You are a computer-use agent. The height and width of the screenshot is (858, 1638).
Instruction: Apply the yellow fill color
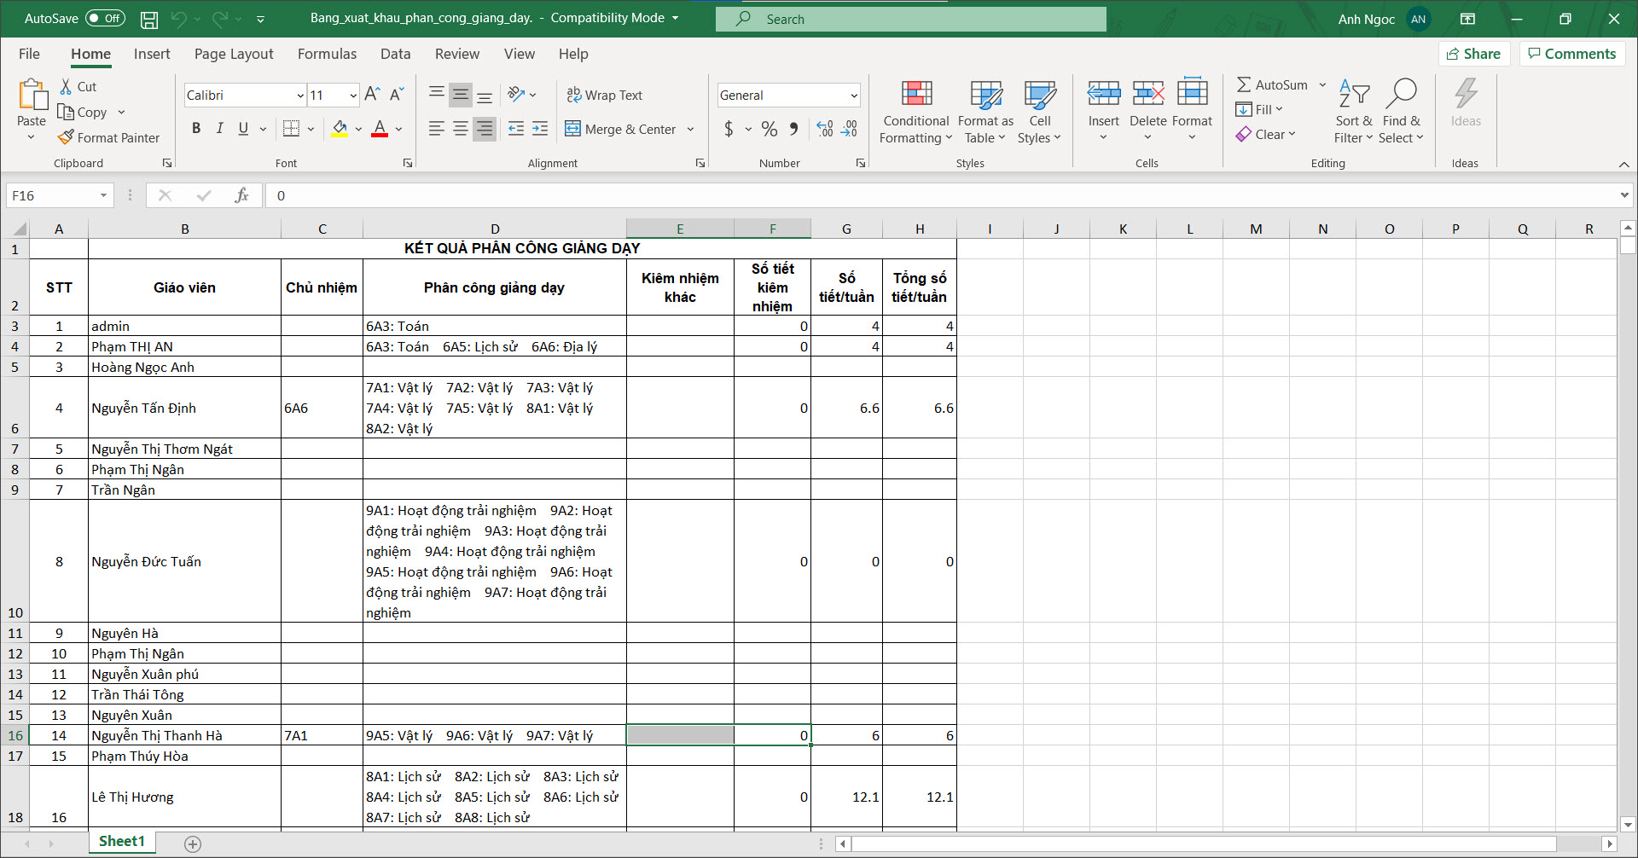[340, 129]
